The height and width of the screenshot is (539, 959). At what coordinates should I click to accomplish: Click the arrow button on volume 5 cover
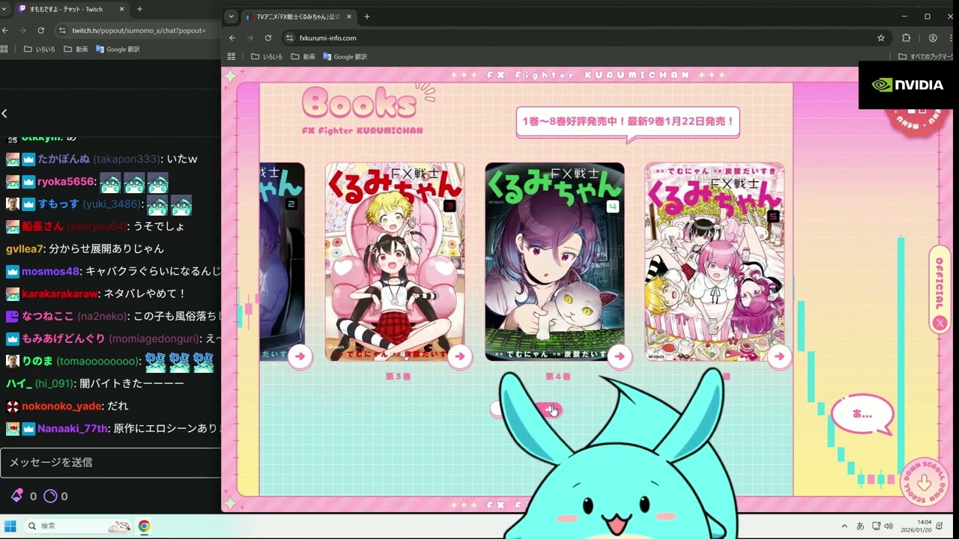tap(779, 356)
